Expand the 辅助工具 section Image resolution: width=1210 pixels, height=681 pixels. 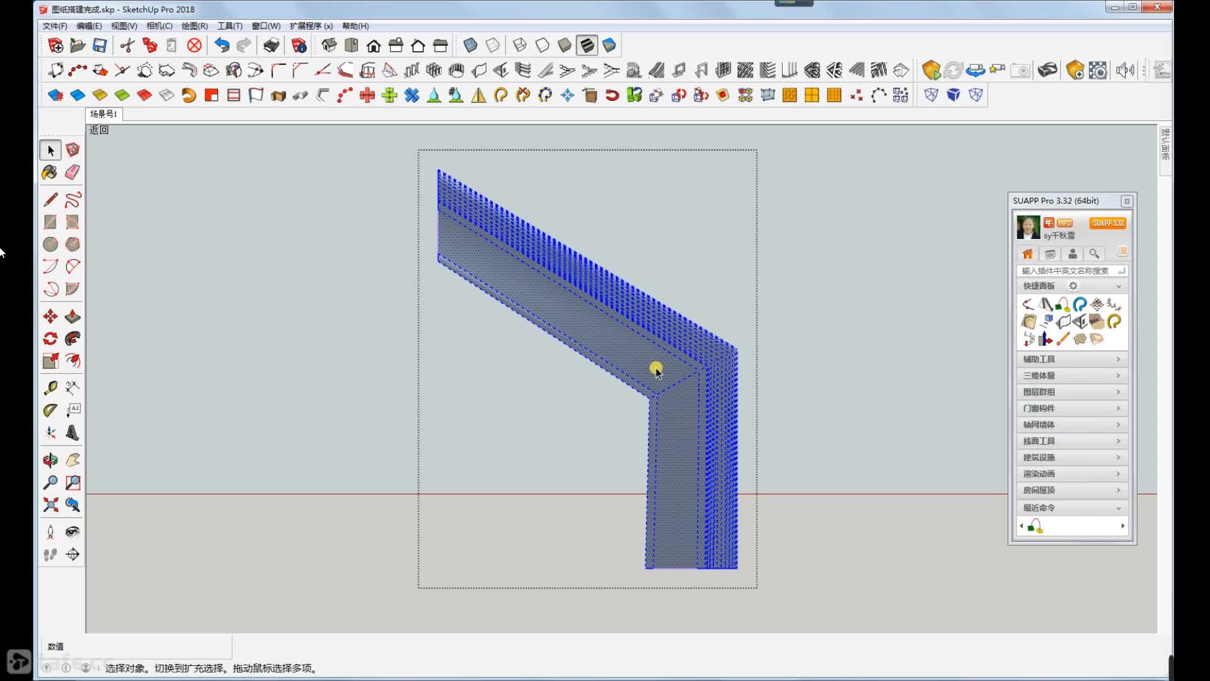tap(1072, 359)
